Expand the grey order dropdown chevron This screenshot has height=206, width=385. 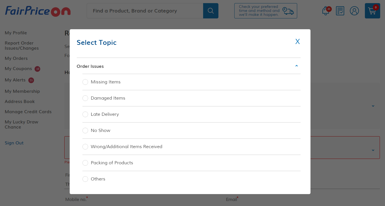pyautogui.click(x=373, y=106)
